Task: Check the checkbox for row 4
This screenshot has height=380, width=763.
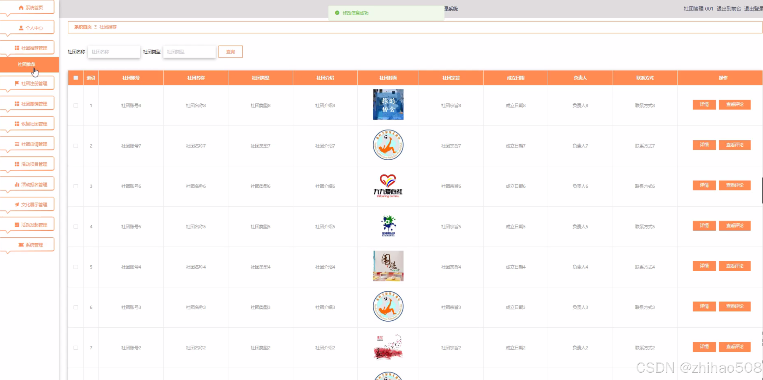Action: click(76, 227)
